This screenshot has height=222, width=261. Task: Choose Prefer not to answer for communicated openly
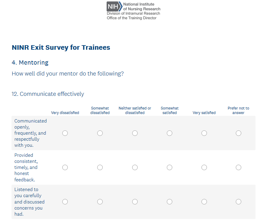tap(239, 133)
